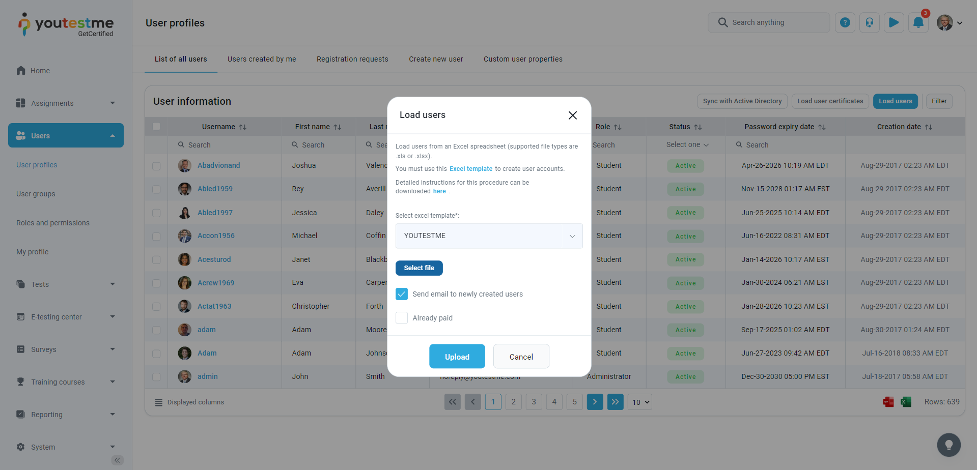Enable the Already paid checkbox
The height and width of the screenshot is (470, 977).
[x=402, y=318]
